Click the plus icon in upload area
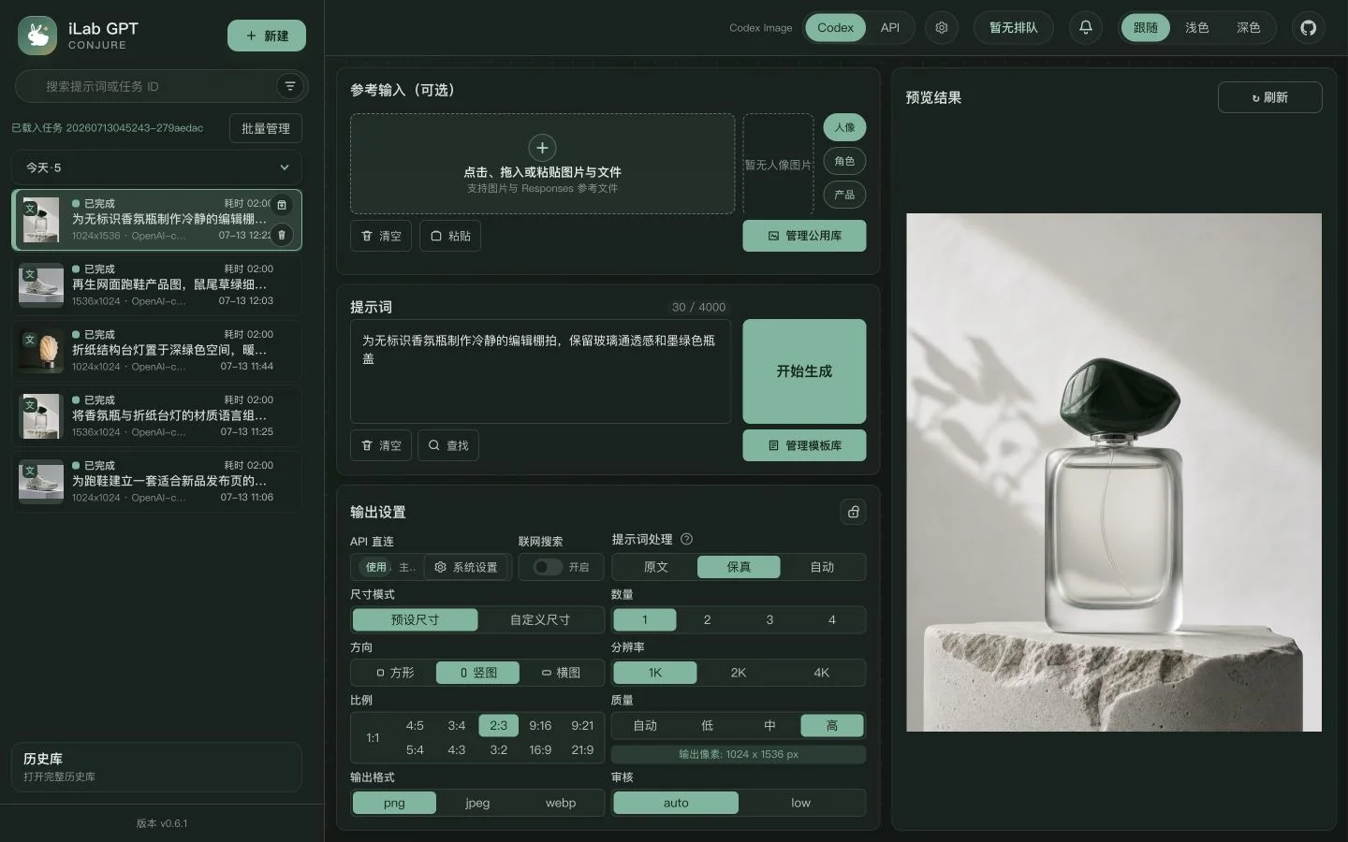This screenshot has width=1348, height=842. point(542,148)
